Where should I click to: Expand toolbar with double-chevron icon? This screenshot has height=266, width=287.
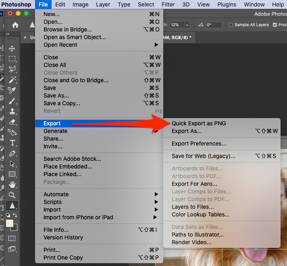(8, 34)
